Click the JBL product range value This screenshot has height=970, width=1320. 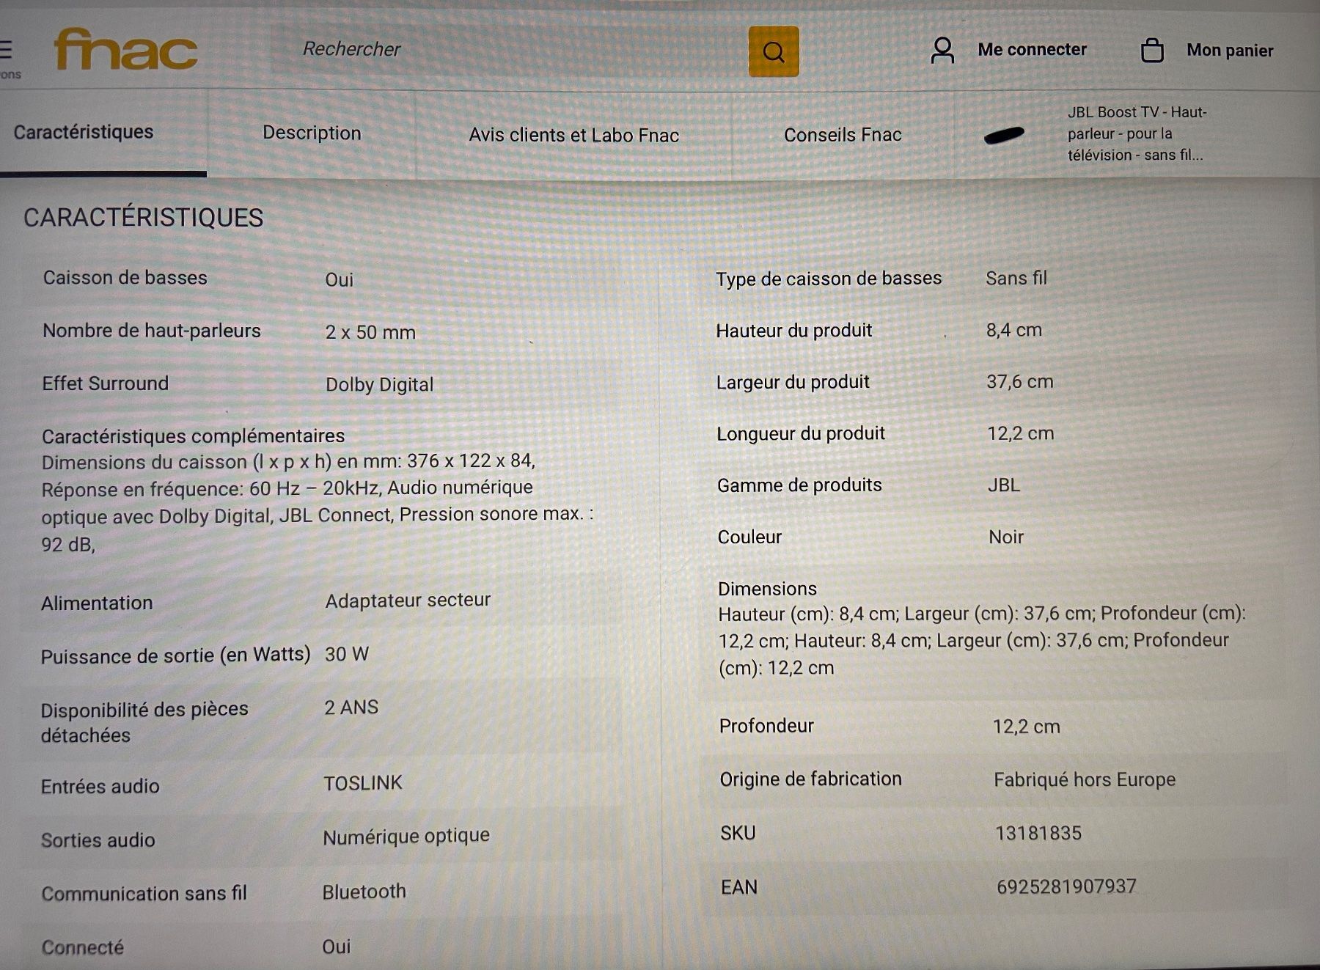click(1004, 485)
